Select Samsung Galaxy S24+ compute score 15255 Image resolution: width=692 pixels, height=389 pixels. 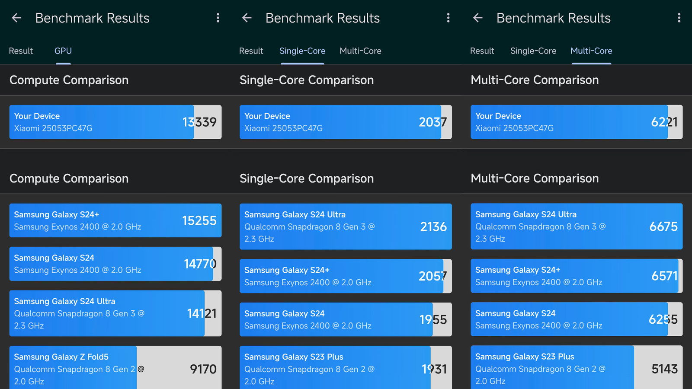pyautogui.click(x=115, y=220)
